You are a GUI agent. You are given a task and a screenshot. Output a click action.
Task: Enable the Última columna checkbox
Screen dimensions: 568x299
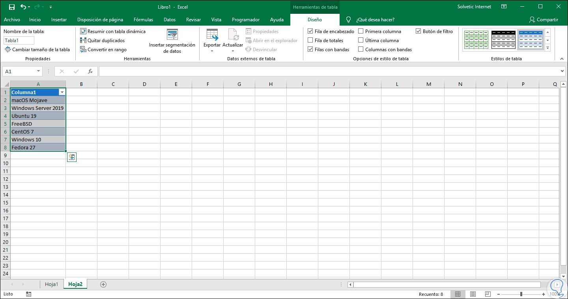[361, 40]
